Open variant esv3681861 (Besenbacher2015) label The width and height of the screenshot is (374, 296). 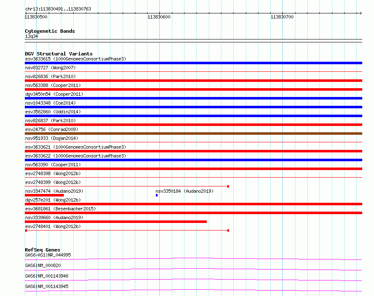(61, 209)
